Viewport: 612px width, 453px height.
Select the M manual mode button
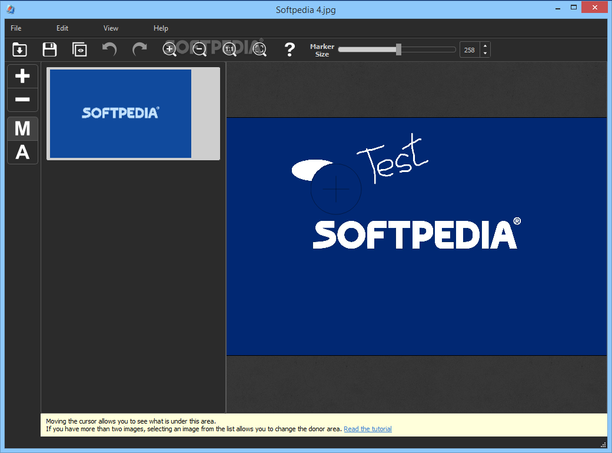point(22,128)
